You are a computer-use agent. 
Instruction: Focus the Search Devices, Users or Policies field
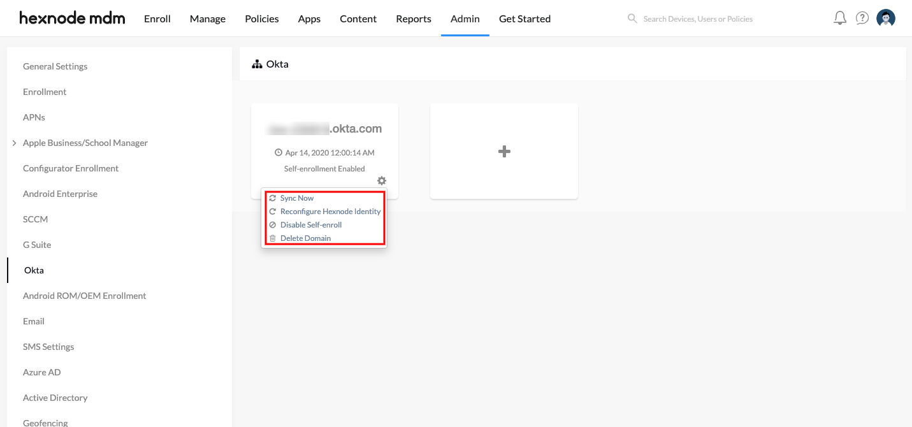coord(698,19)
